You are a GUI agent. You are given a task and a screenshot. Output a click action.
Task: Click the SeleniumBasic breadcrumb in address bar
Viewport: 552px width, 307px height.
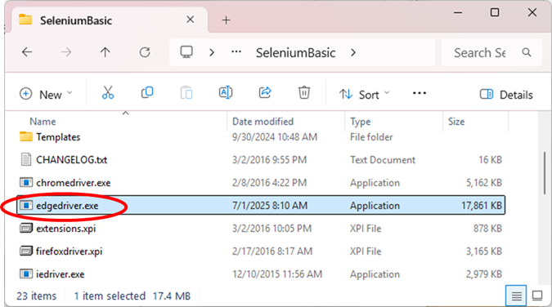(x=295, y=53)
